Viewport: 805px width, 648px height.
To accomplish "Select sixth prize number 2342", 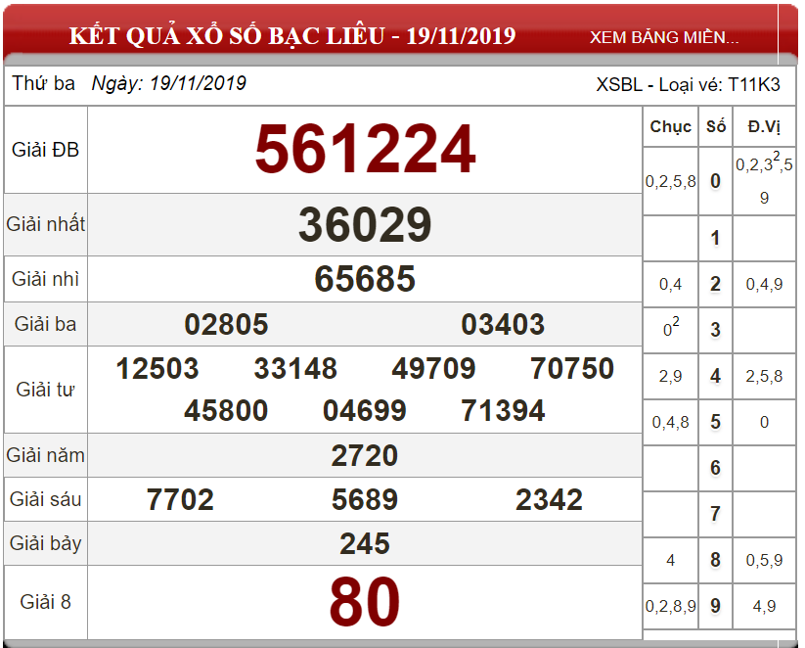I will pos(550,499).
